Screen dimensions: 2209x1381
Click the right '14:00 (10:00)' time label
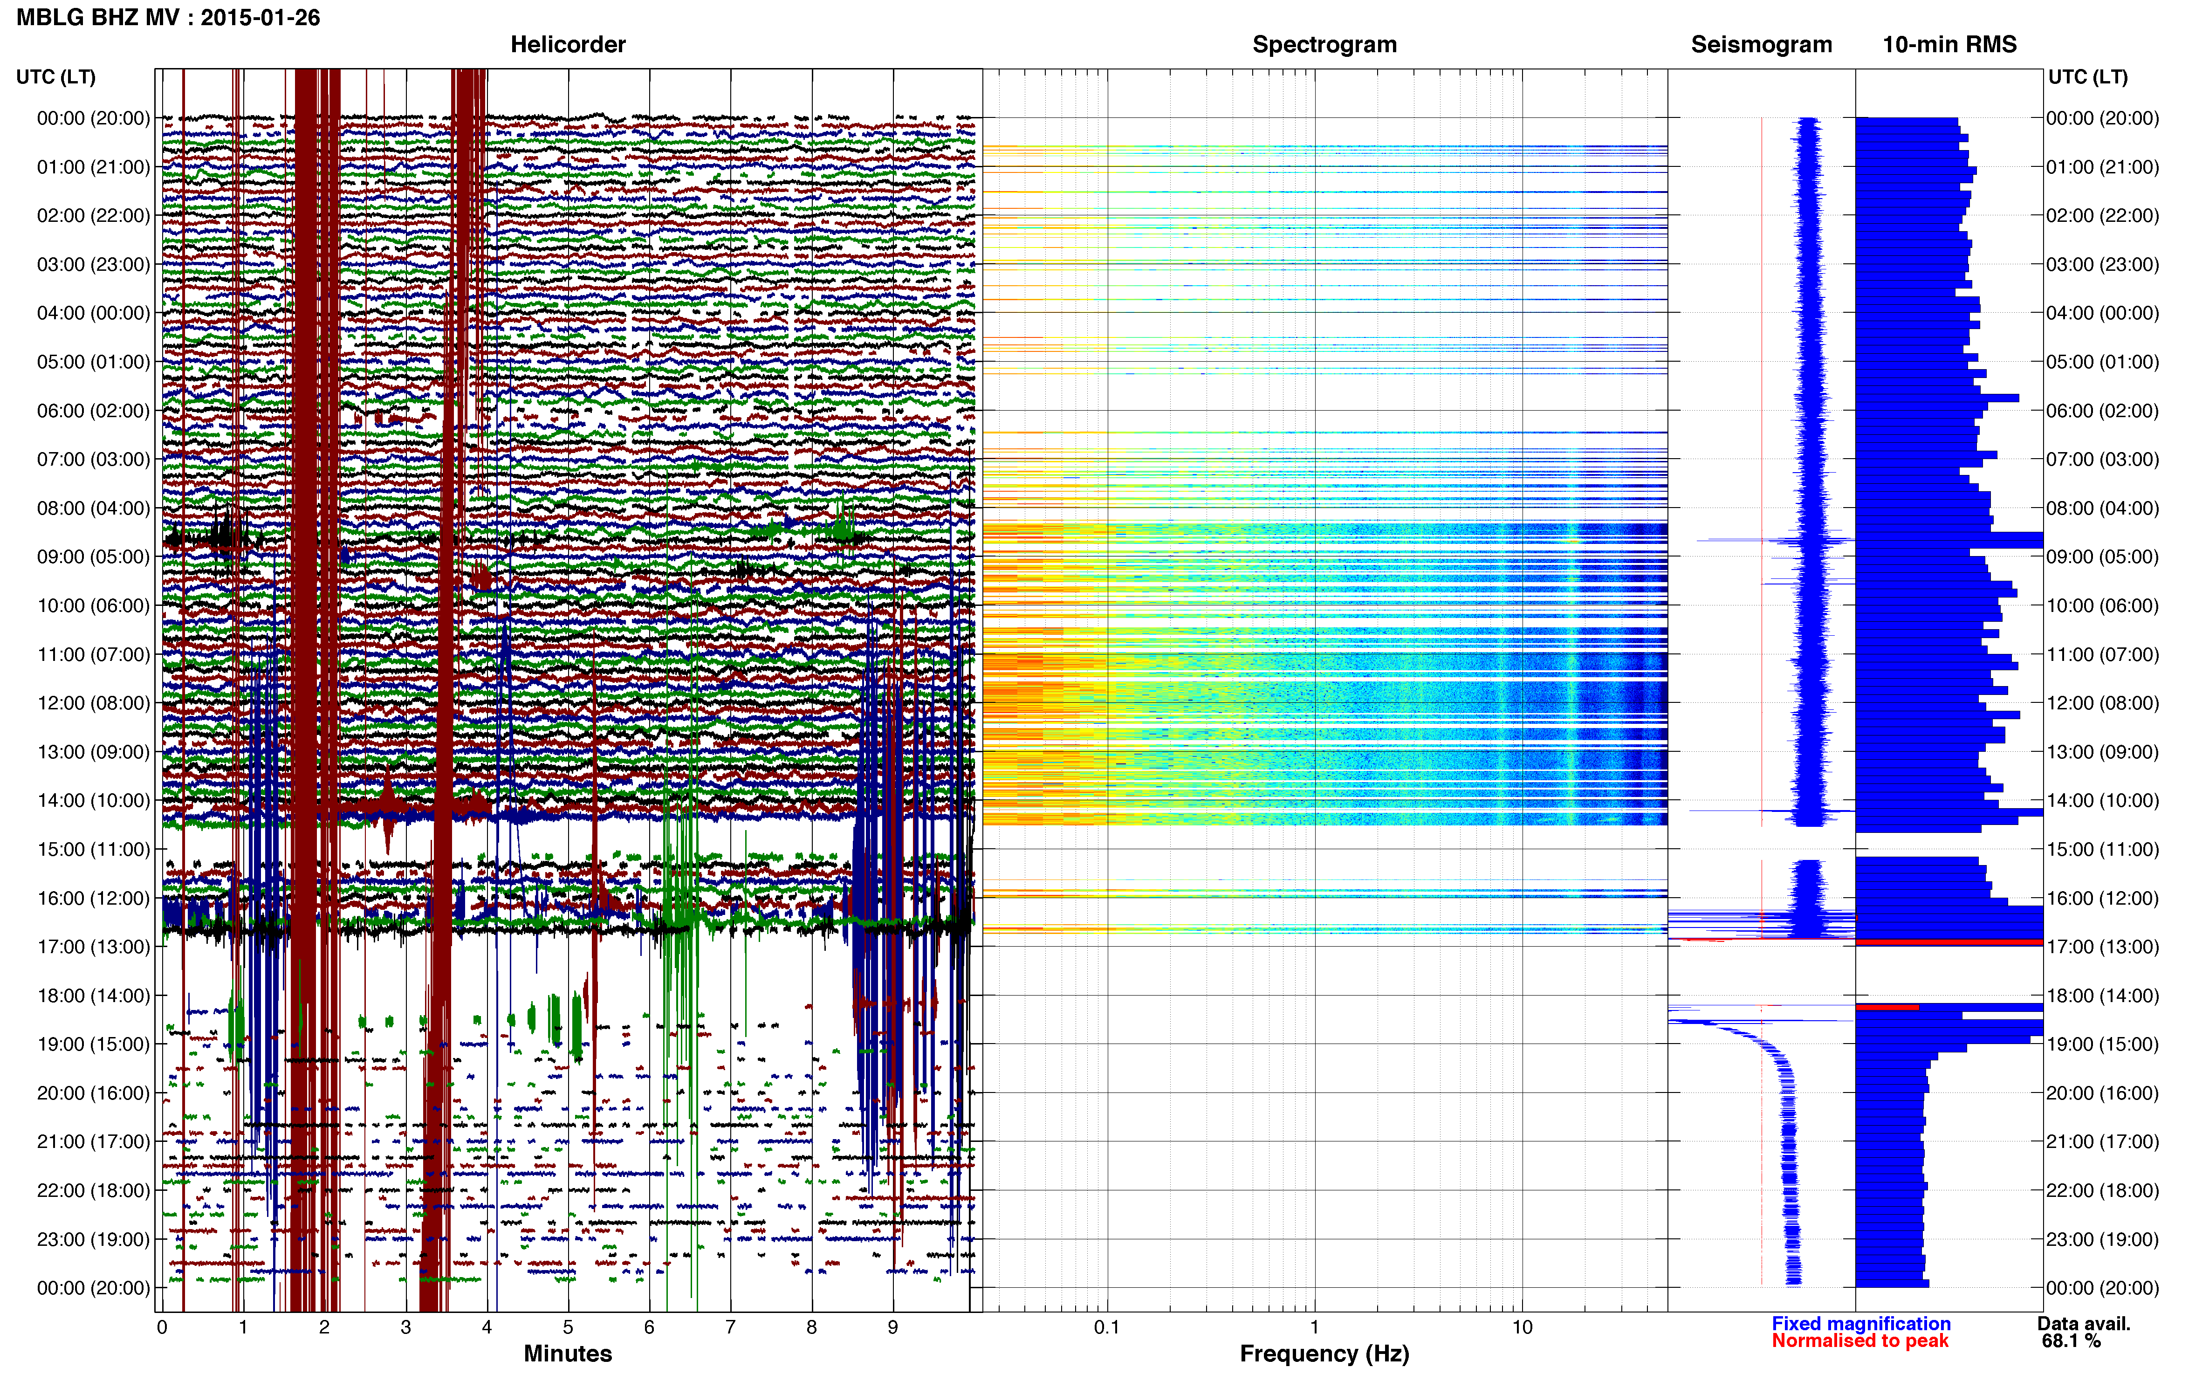[x=2102, y=800]
